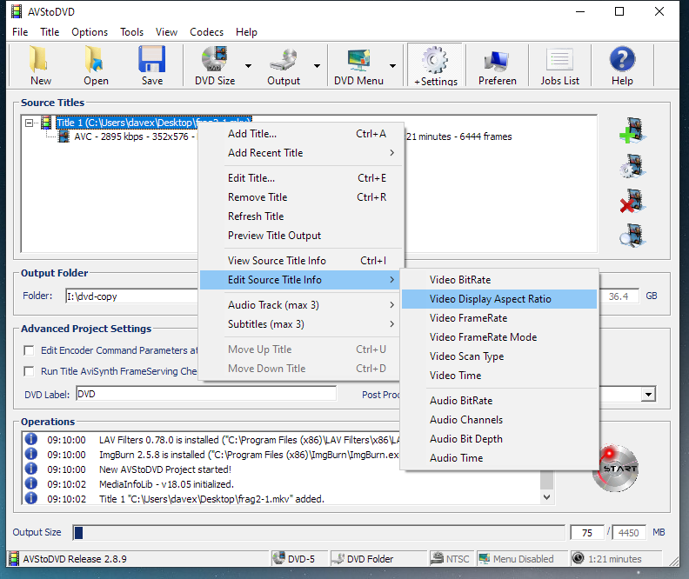Open the Output dropdown arrow

(317, 66)
